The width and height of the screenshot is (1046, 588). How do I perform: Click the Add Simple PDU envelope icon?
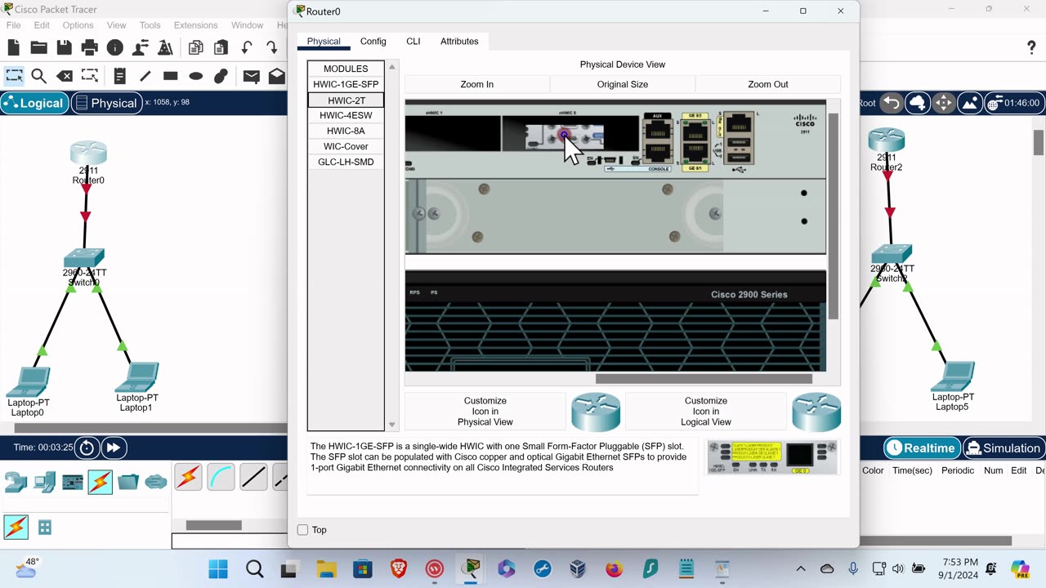click(x=252, y=76)
